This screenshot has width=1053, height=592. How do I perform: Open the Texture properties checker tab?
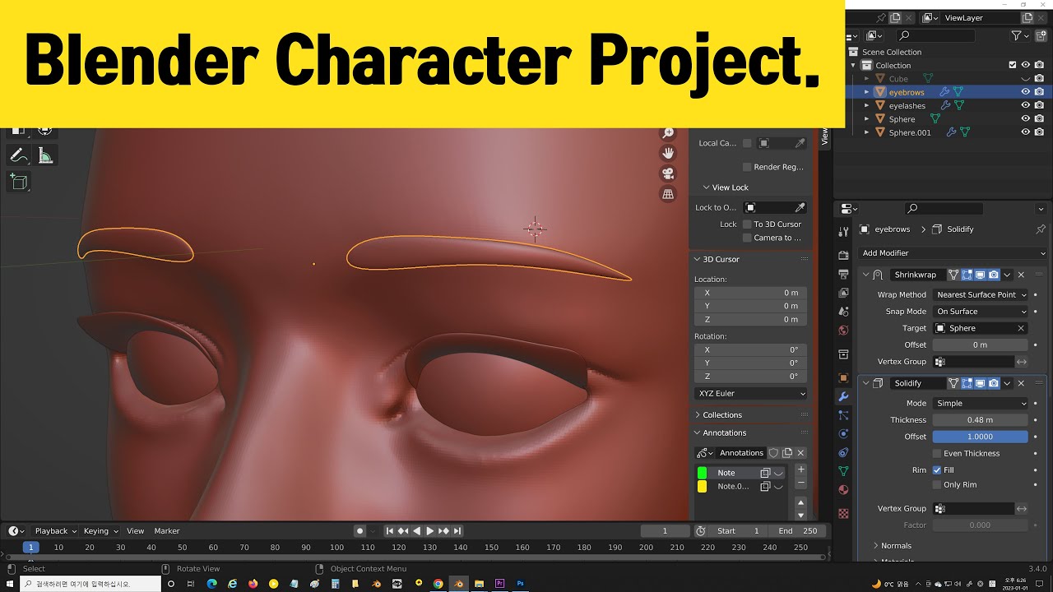(843, 513)
